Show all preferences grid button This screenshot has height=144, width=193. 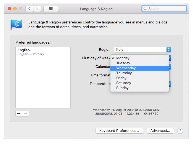point(51,9)
